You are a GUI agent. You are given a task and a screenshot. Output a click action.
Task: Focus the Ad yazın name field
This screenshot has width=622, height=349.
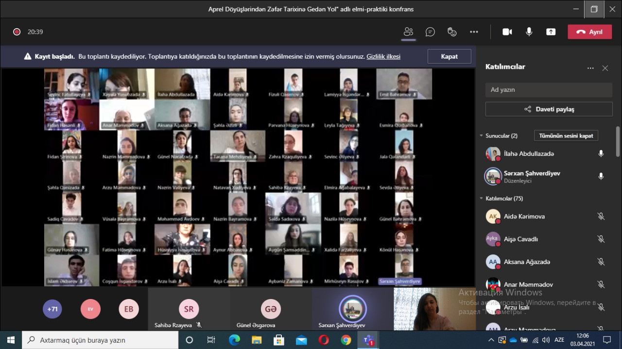(549, 90)
